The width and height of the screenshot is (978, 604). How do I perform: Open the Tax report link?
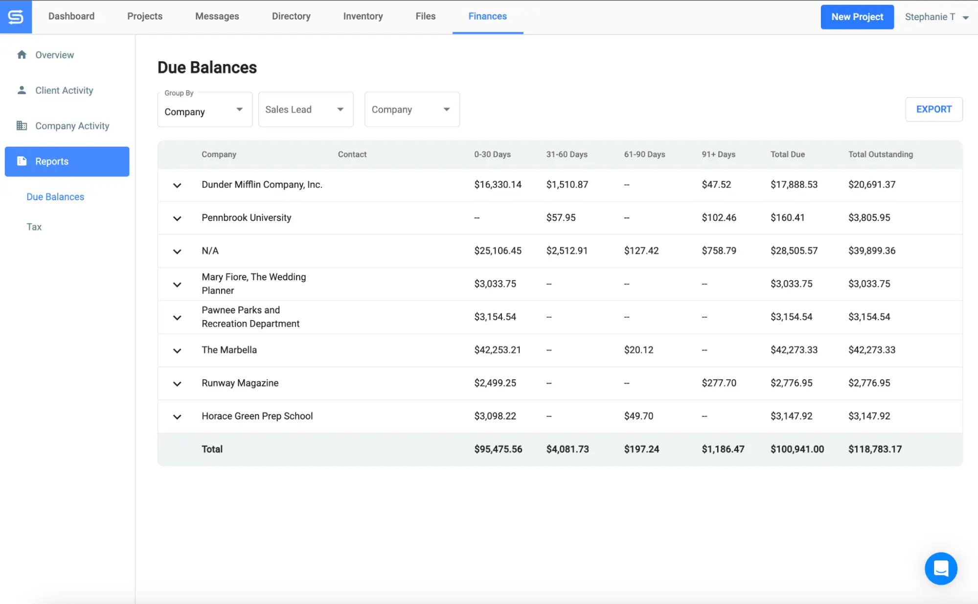tap(34, 227)
